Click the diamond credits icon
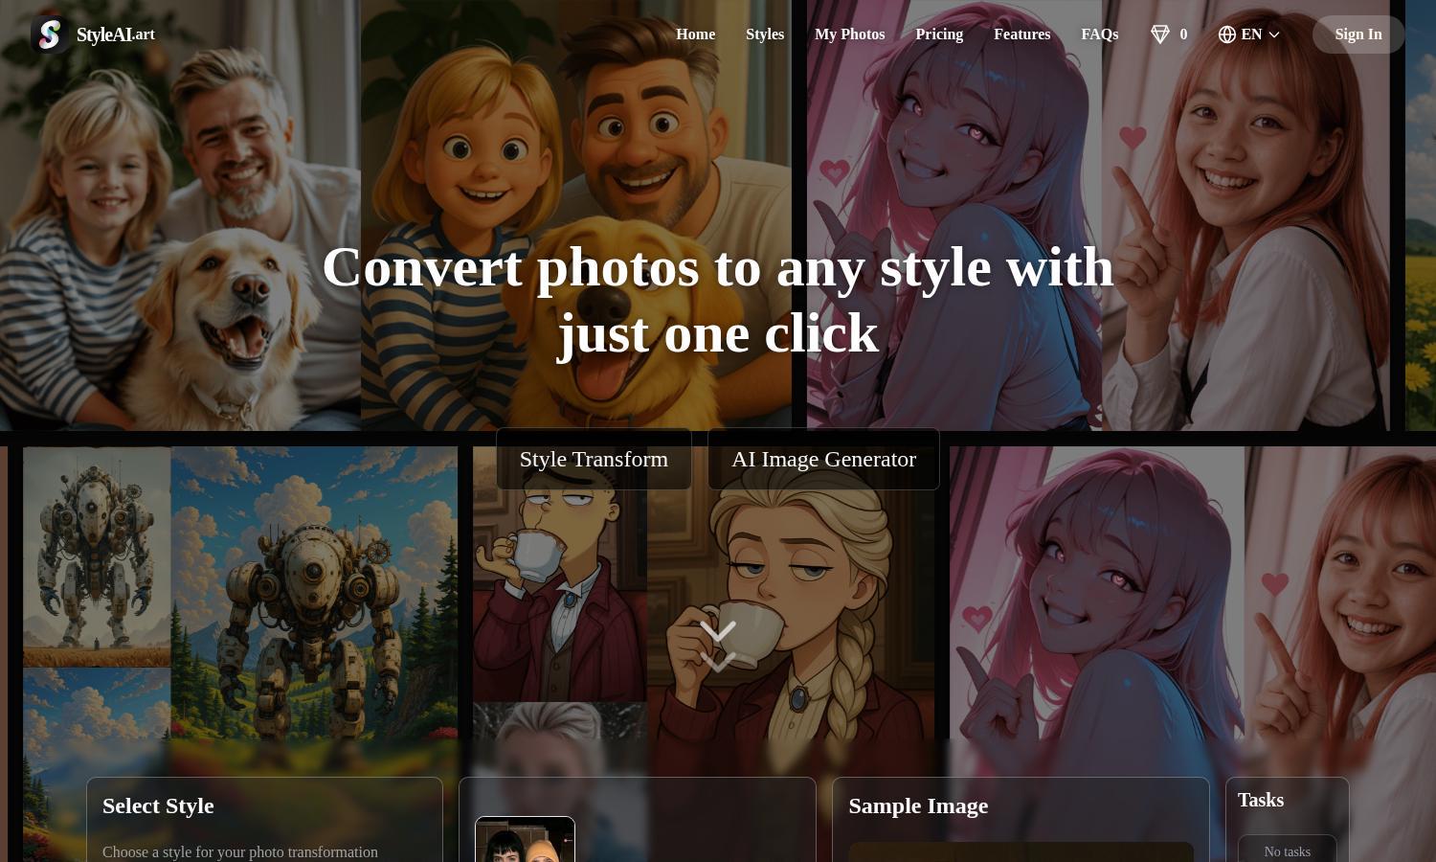This screenshot has height=862, width=1436. [x=1160, y=34]
